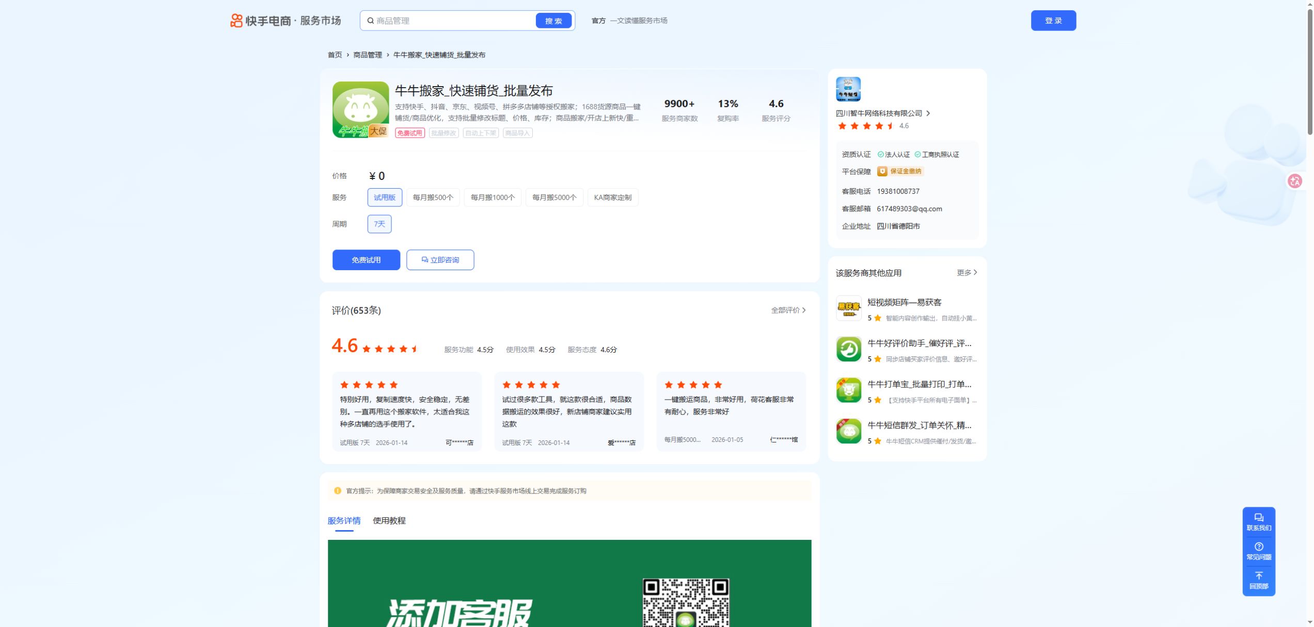Viewport: 1314px width, 627px height.
Task: Select the KA商家定制 service option
Action: (x=612, y=197)
